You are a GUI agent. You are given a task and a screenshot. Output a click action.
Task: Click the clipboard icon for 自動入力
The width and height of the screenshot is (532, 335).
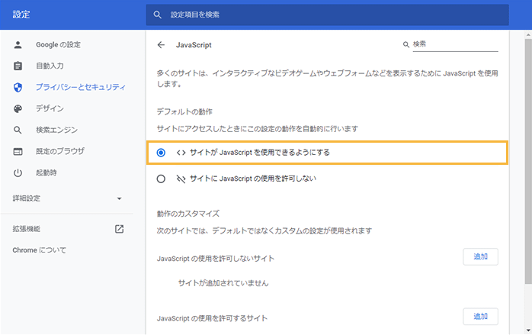(18, 66)
